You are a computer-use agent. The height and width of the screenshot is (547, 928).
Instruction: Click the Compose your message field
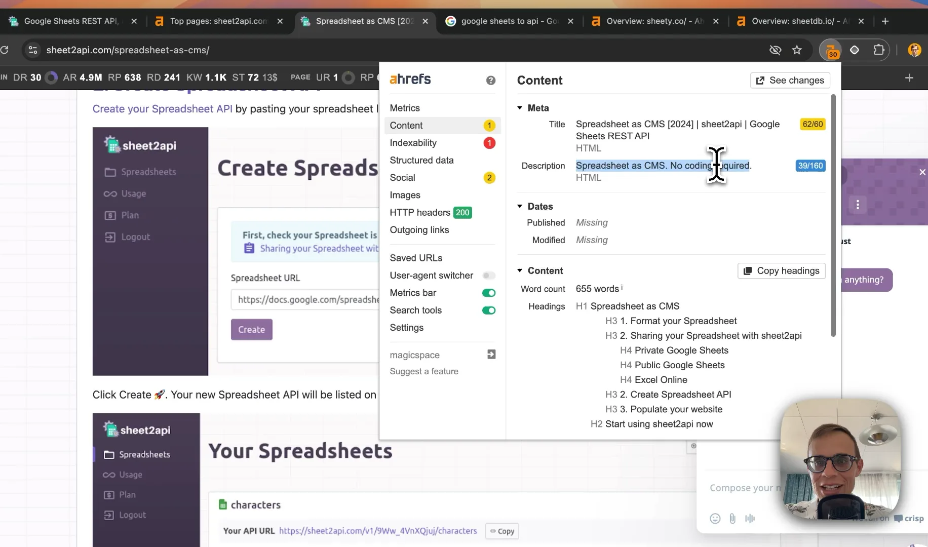pyautogui.click(x=745, y=488)
